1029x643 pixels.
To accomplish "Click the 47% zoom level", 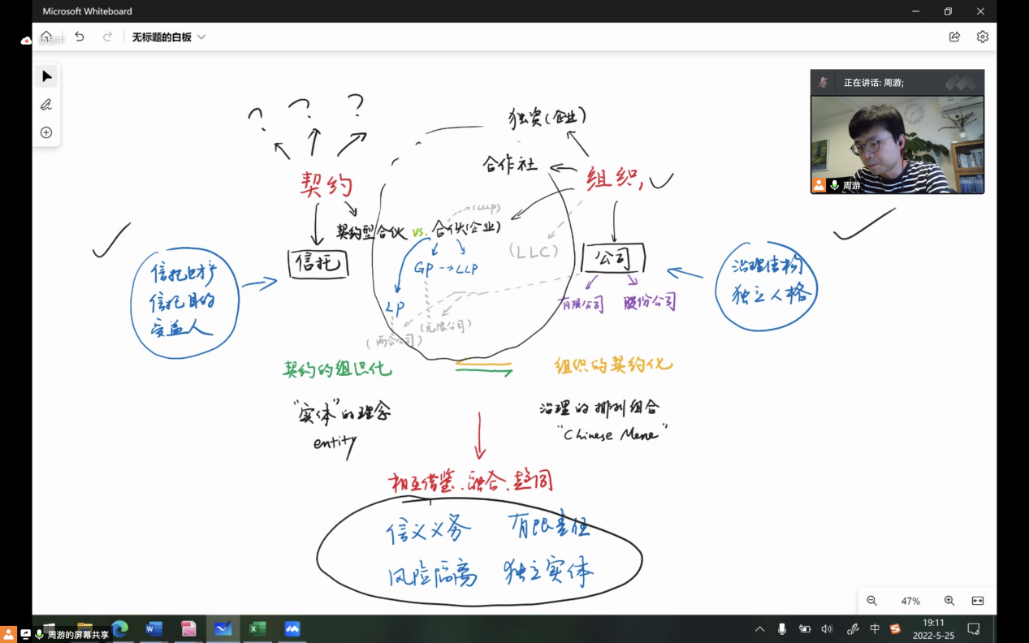I will pyautogui.click(x=910, y=601).
